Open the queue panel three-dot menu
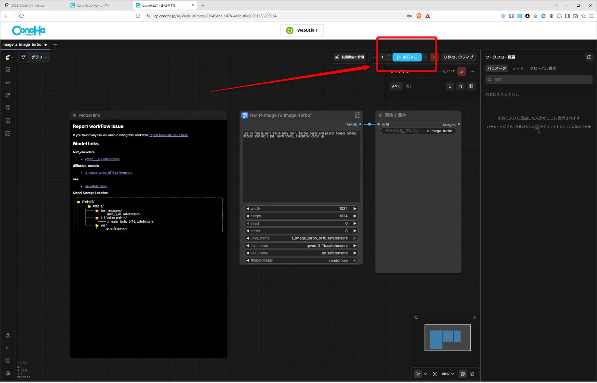Image resolution: width=597 pixels, height=383 pixels. tap(472, 71)
